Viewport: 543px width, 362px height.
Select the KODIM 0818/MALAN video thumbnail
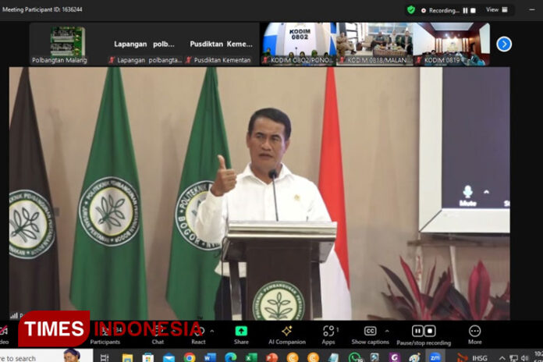pos(375,44)
